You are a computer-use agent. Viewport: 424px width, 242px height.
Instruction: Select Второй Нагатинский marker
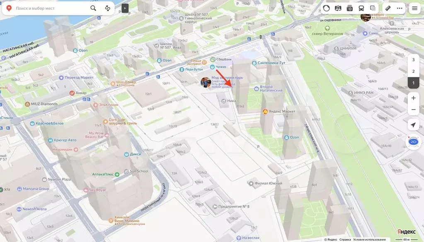point(256,89)
